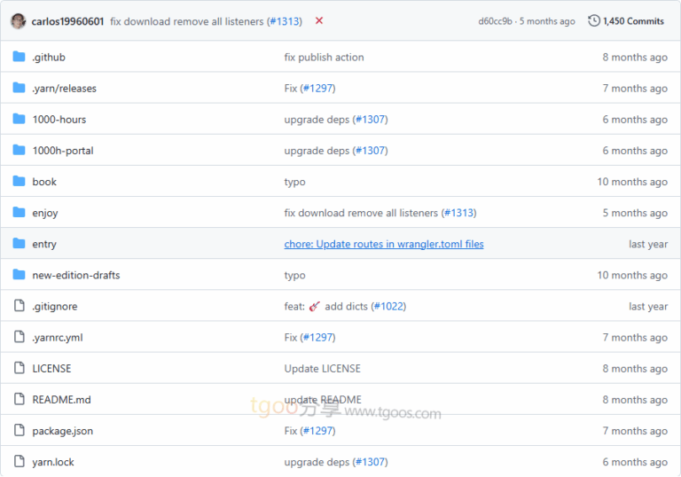Open the package.json file

(62, 431)
